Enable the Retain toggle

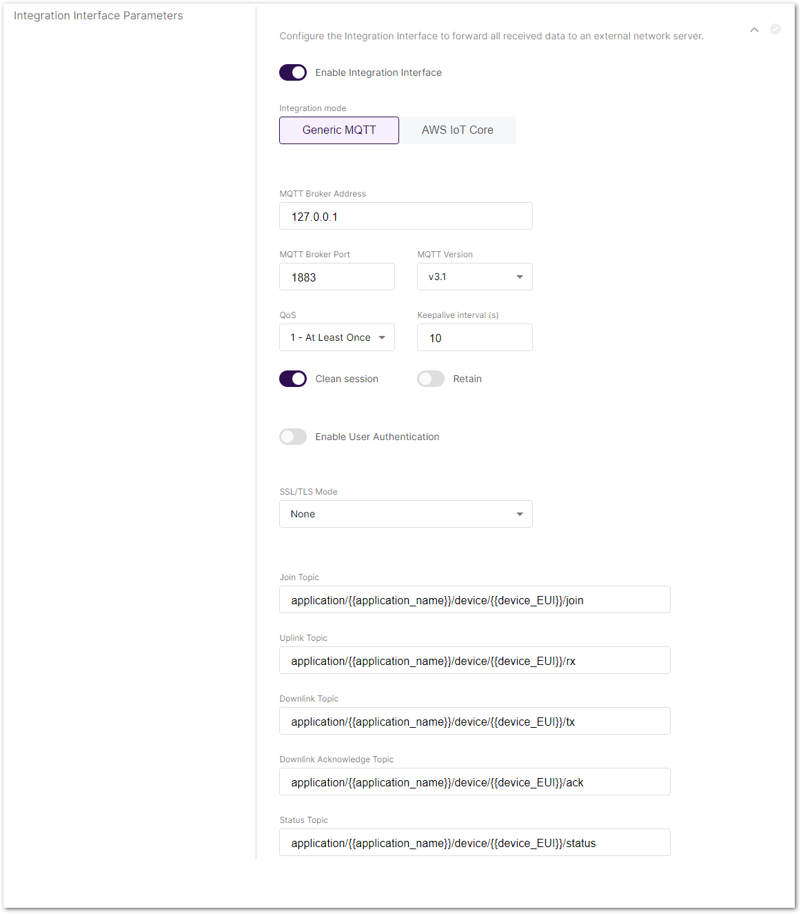click(x=431, y=379)
